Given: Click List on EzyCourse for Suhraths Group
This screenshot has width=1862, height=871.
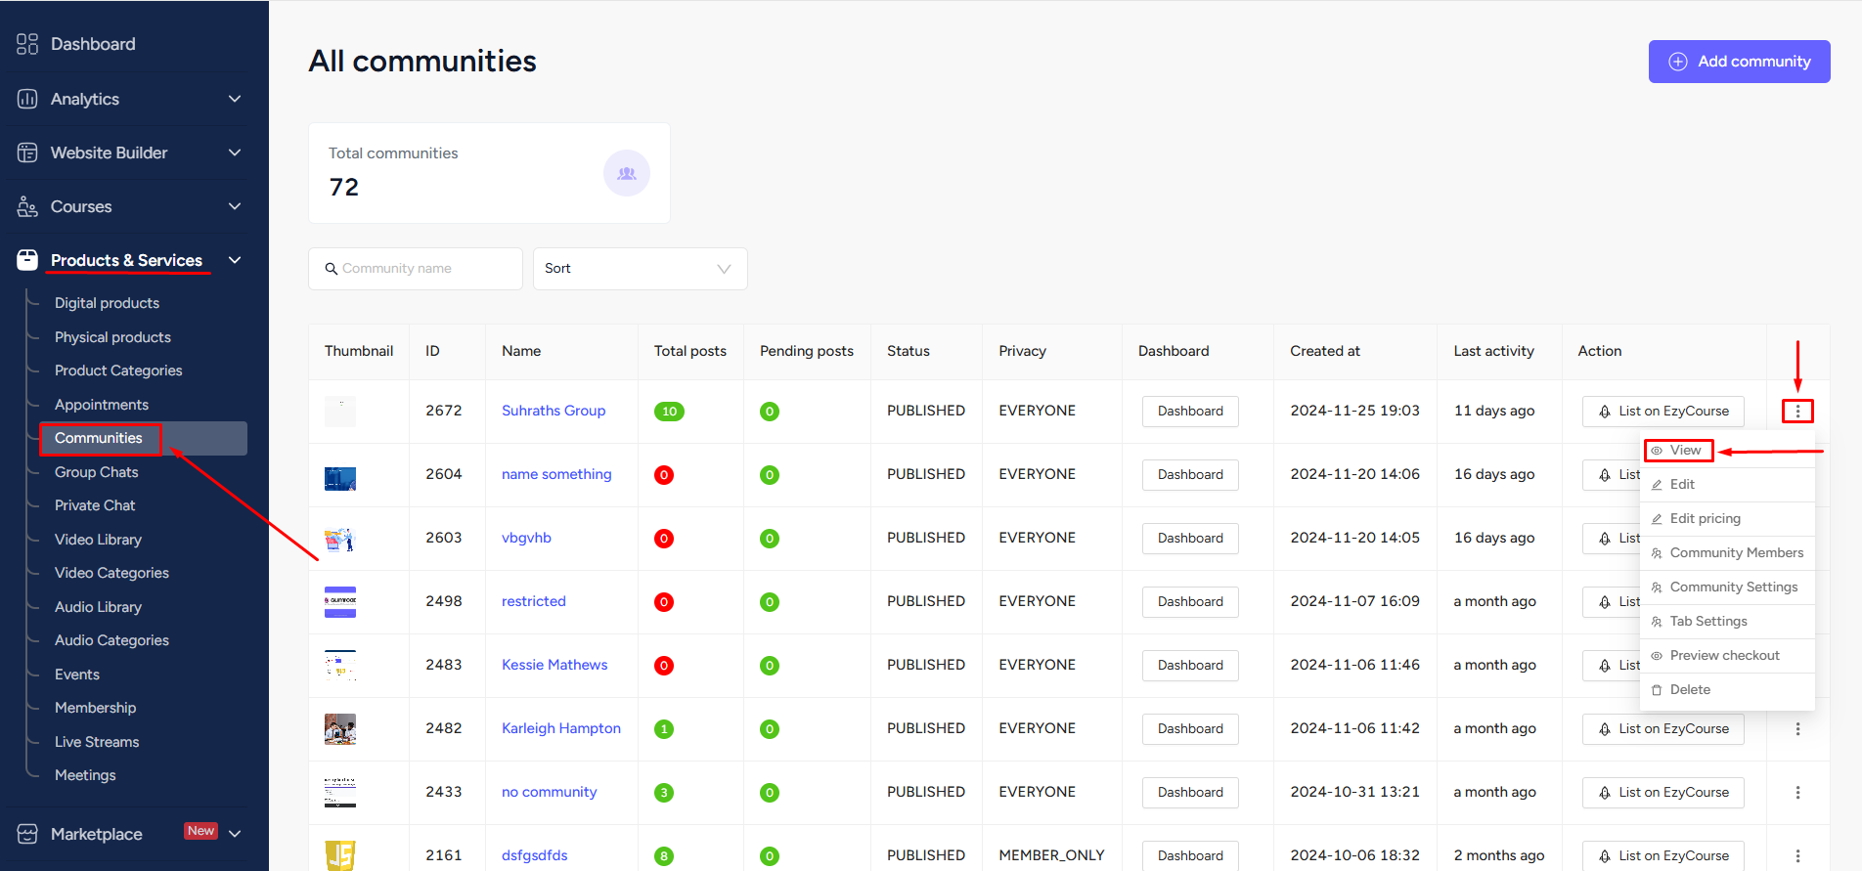Looking at the screenshot, I should coord(1663,412).
